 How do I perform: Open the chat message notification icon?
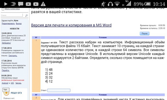pyautogui.click(x=21, y=4)
